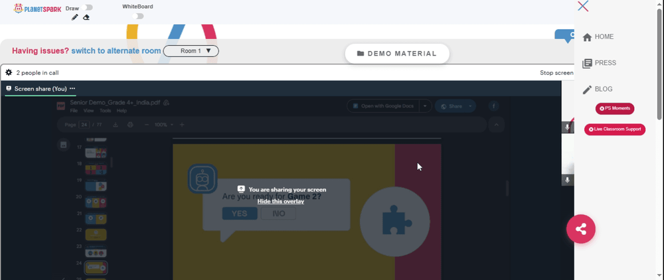Screen dimensions: 664x280
Task: Click Open with Google Docs button
Action: pos(383,106)
